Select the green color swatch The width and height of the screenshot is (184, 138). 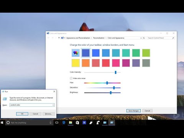point(136,53)
